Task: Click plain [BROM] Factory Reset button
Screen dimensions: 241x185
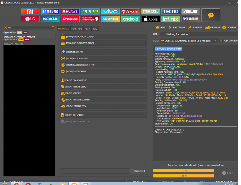Action: [104, 58]
